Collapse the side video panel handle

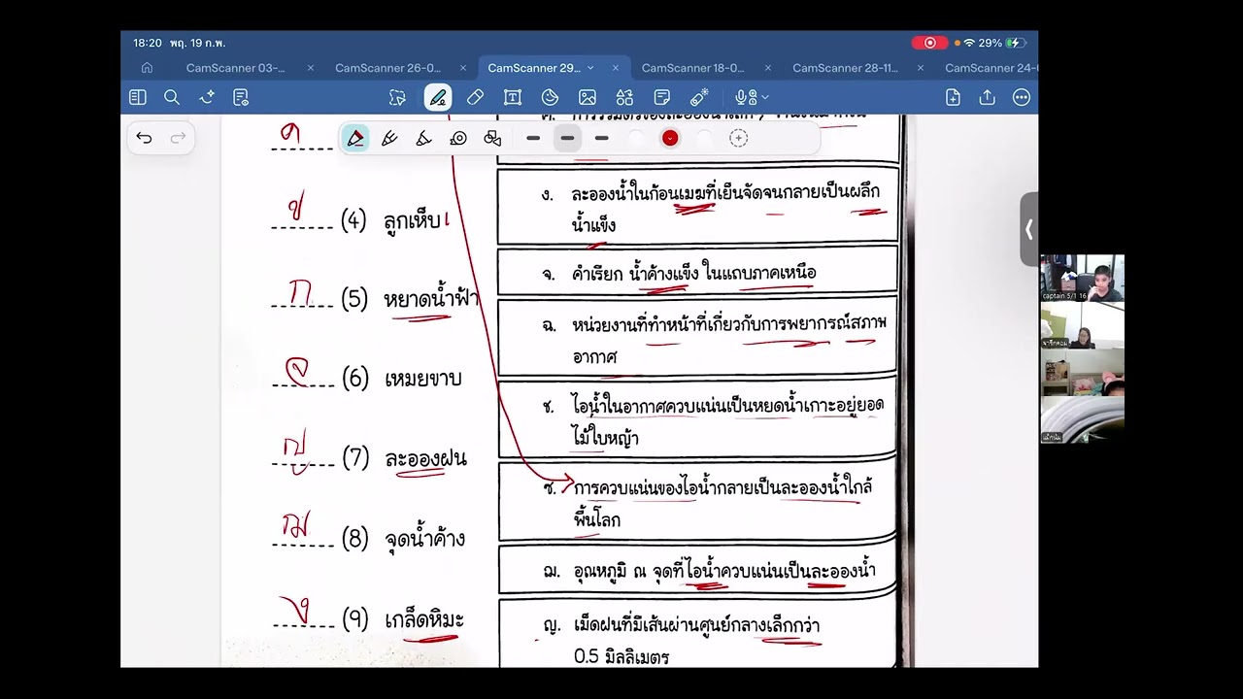pyautogui.click(x=1028, y=229)
